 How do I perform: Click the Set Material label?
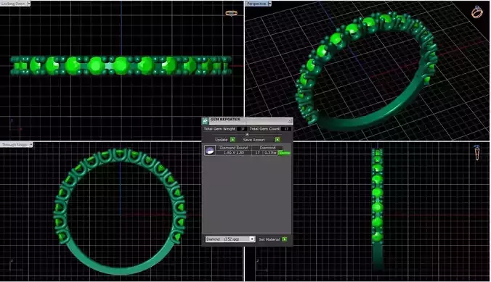point(269,239)
